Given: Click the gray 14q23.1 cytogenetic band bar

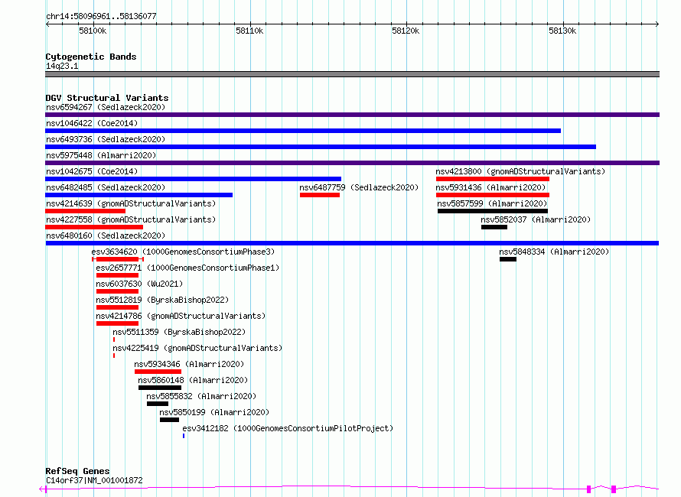Looking at the screenshot, I should (x=352, y=74).
